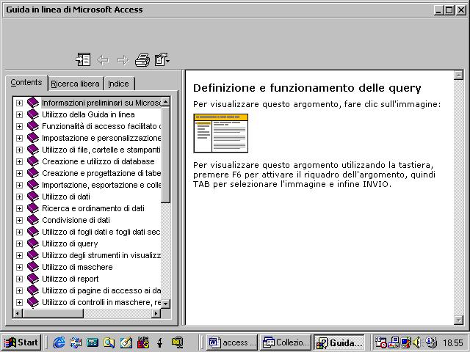470x352 pixels.
Task: Click contents tree vertical scroll thumb
Action: click(166, 155)
